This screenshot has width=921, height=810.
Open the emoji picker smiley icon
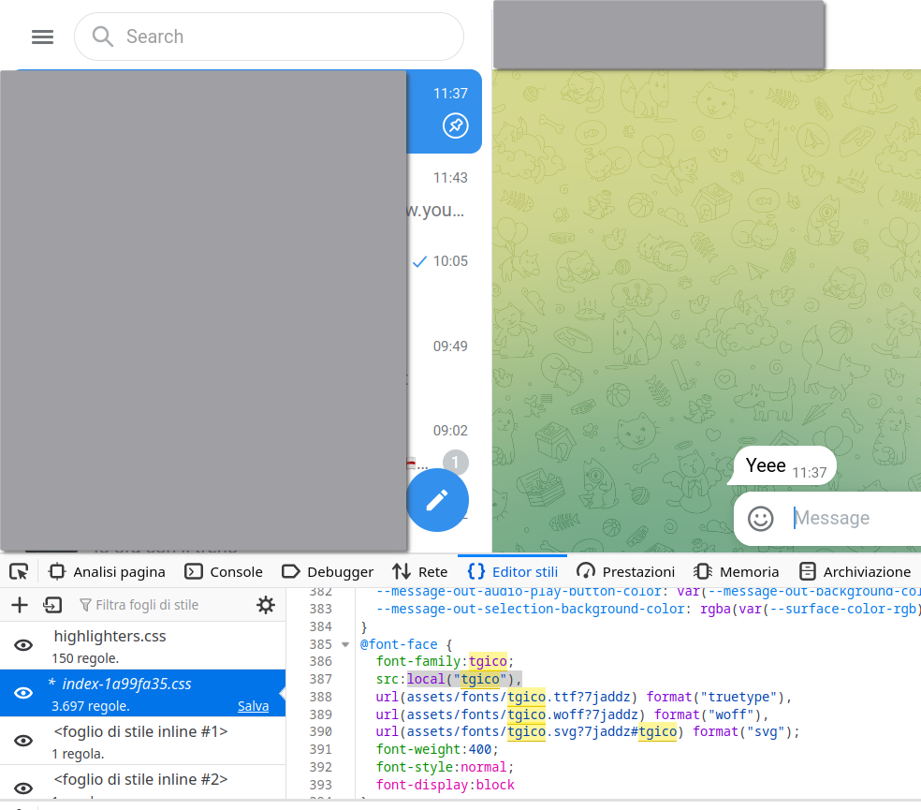click(760, 518)
